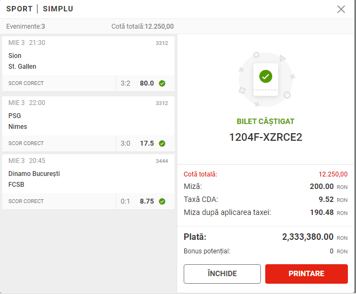Image resolution: width=356 pixels, height=294 pixels.
Task: Click the winning ticket illustration icon
Action: [266, 80]
